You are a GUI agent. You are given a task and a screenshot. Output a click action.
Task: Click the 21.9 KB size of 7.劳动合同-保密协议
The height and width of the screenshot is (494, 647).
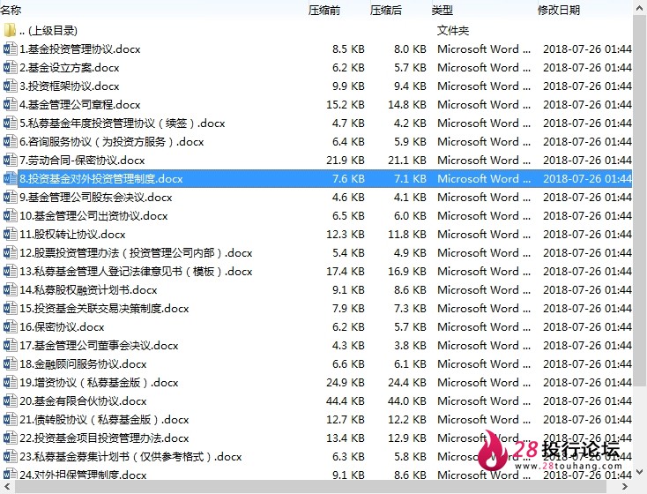(x=346, y=160)
